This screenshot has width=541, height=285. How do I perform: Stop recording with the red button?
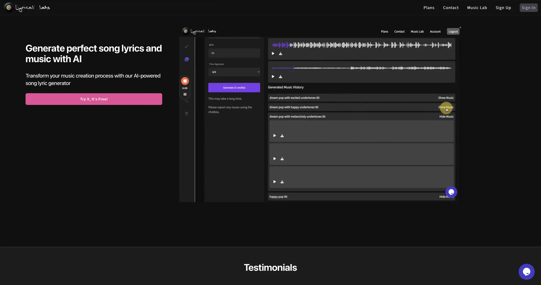coord(185,81)
